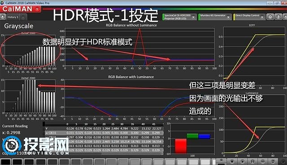Open the settings gear icon

[270, 17]
